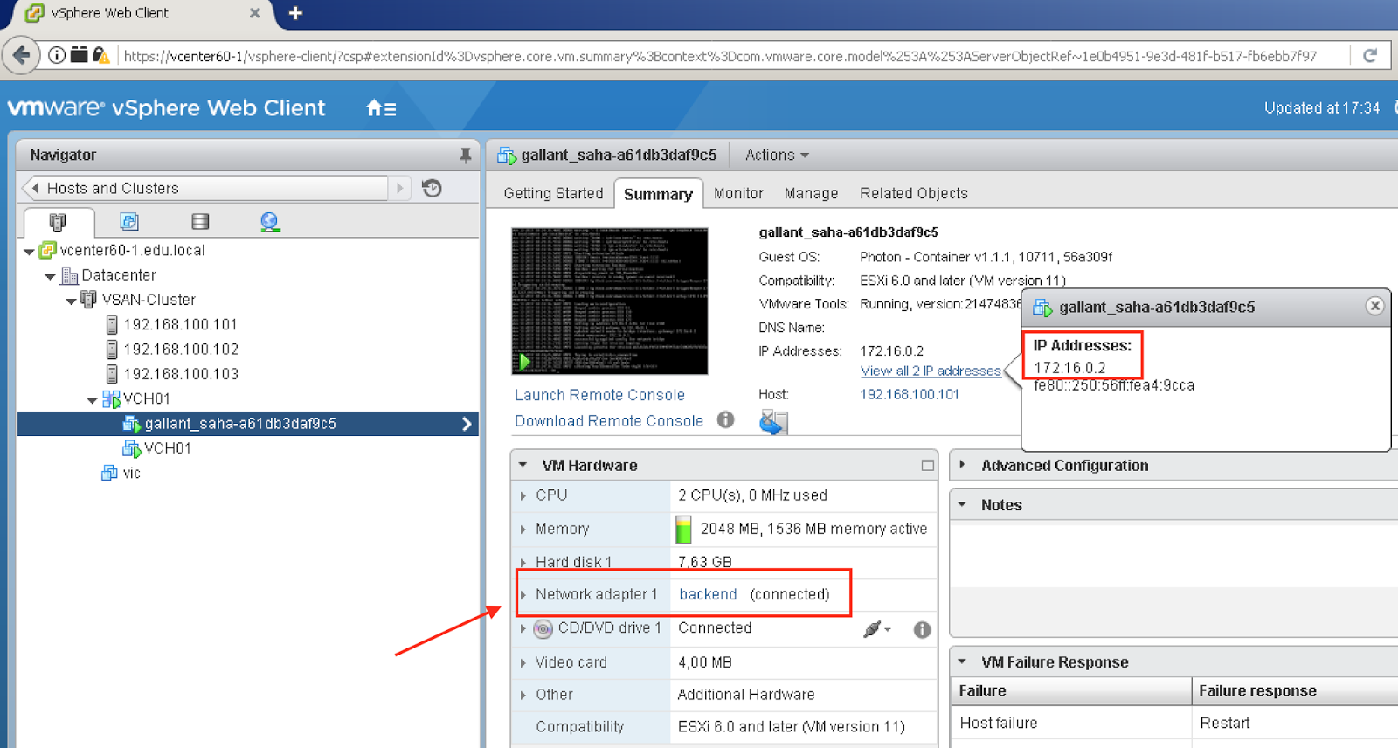Switch to Hosts and Clusters inventory icon tab
This screenshot has height=748, width=1398.
click(58, 222)
